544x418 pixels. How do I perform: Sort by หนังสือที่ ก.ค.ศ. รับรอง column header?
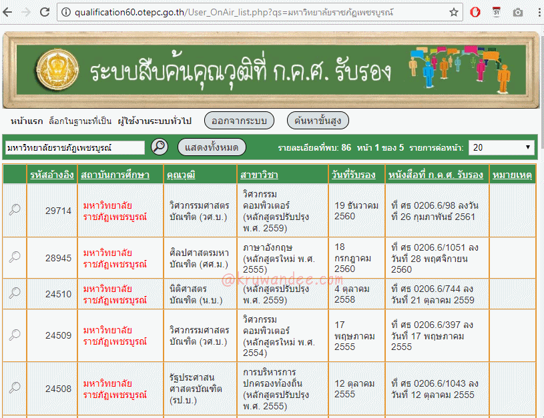[436, 175]
